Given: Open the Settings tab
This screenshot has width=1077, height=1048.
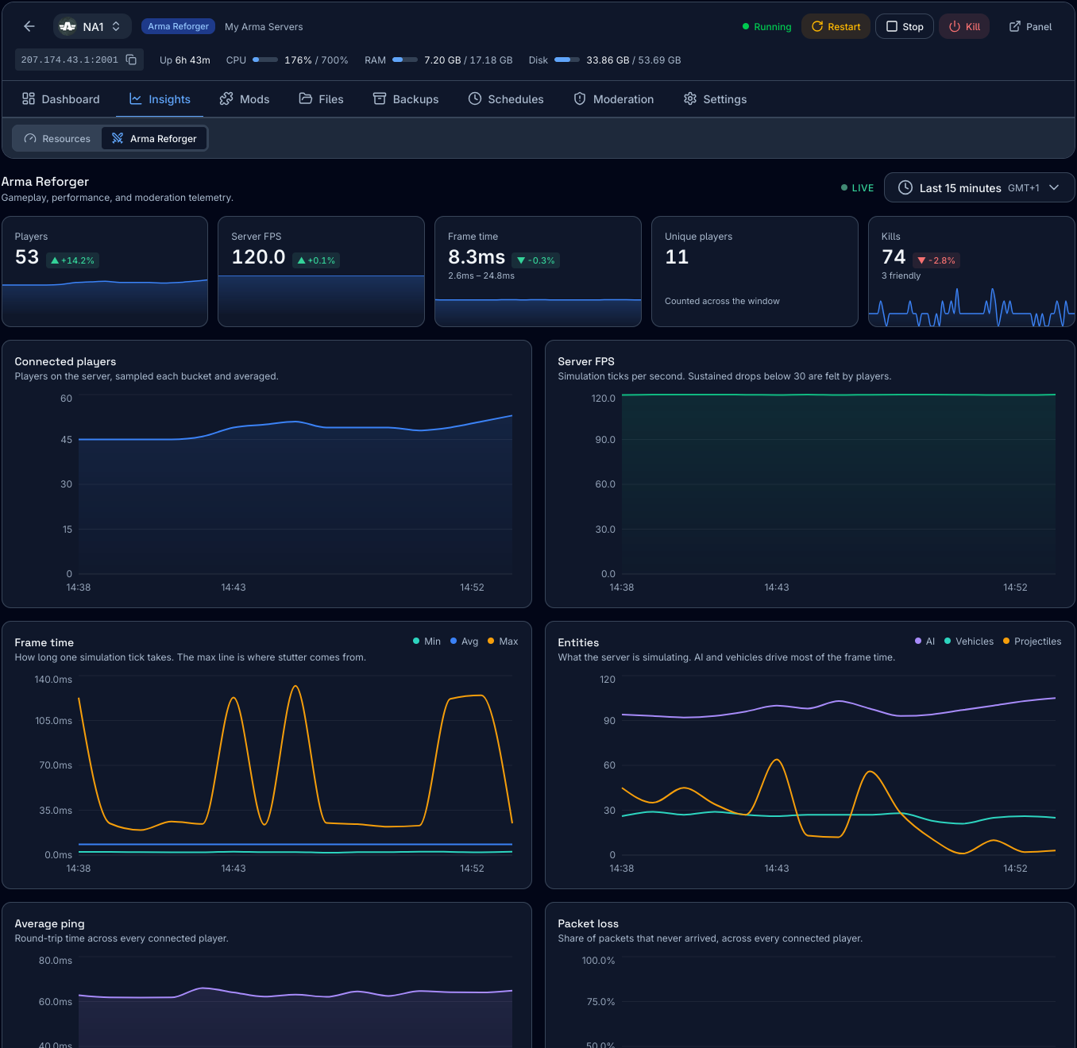Looking at the screenshot, I should [x=715, y=99].
